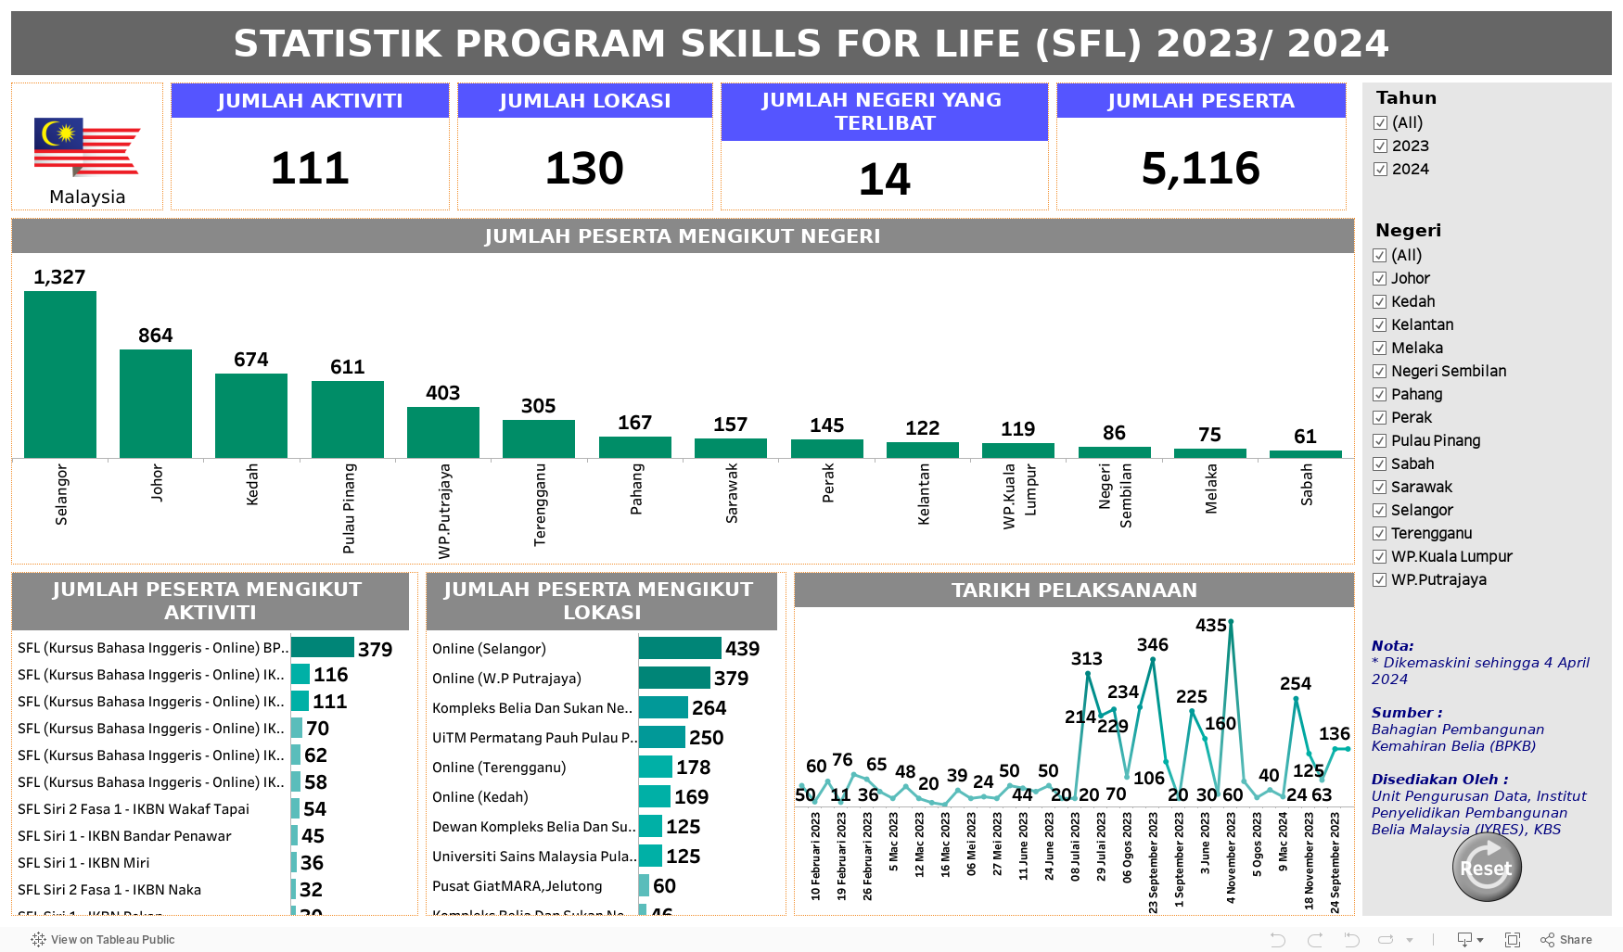Click the JUMLAH PESERTA value 5,116
This screenshot has width=1623, height=952.
1201,168
